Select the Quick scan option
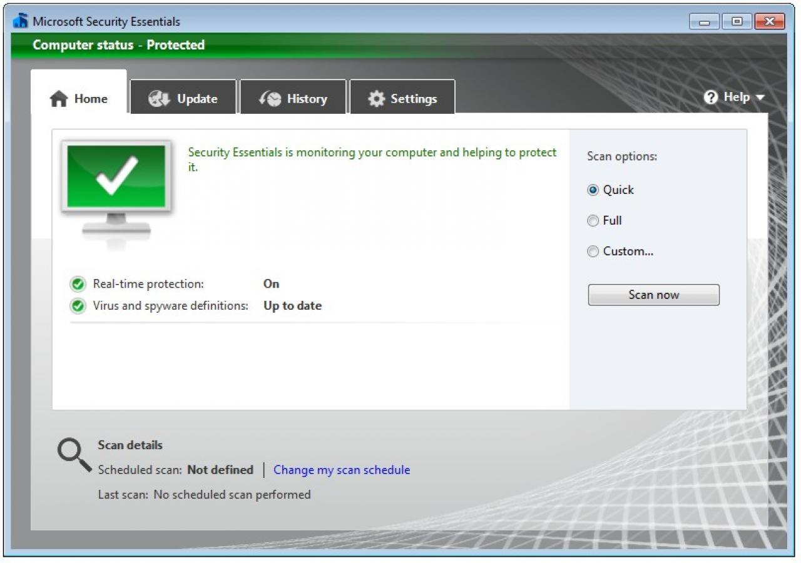801x563 pixels. click(611, 190)
